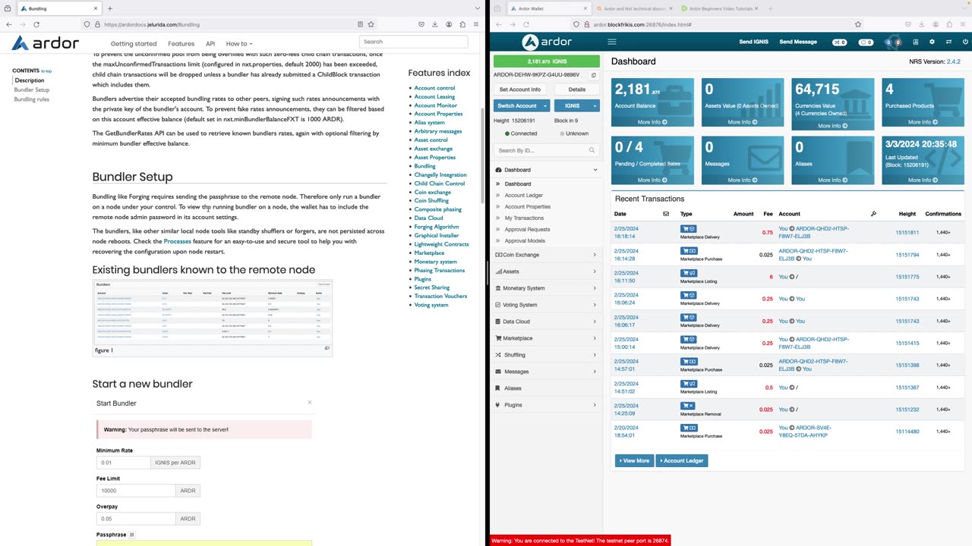Expand Voting System sidebar section

click(546, 305)
